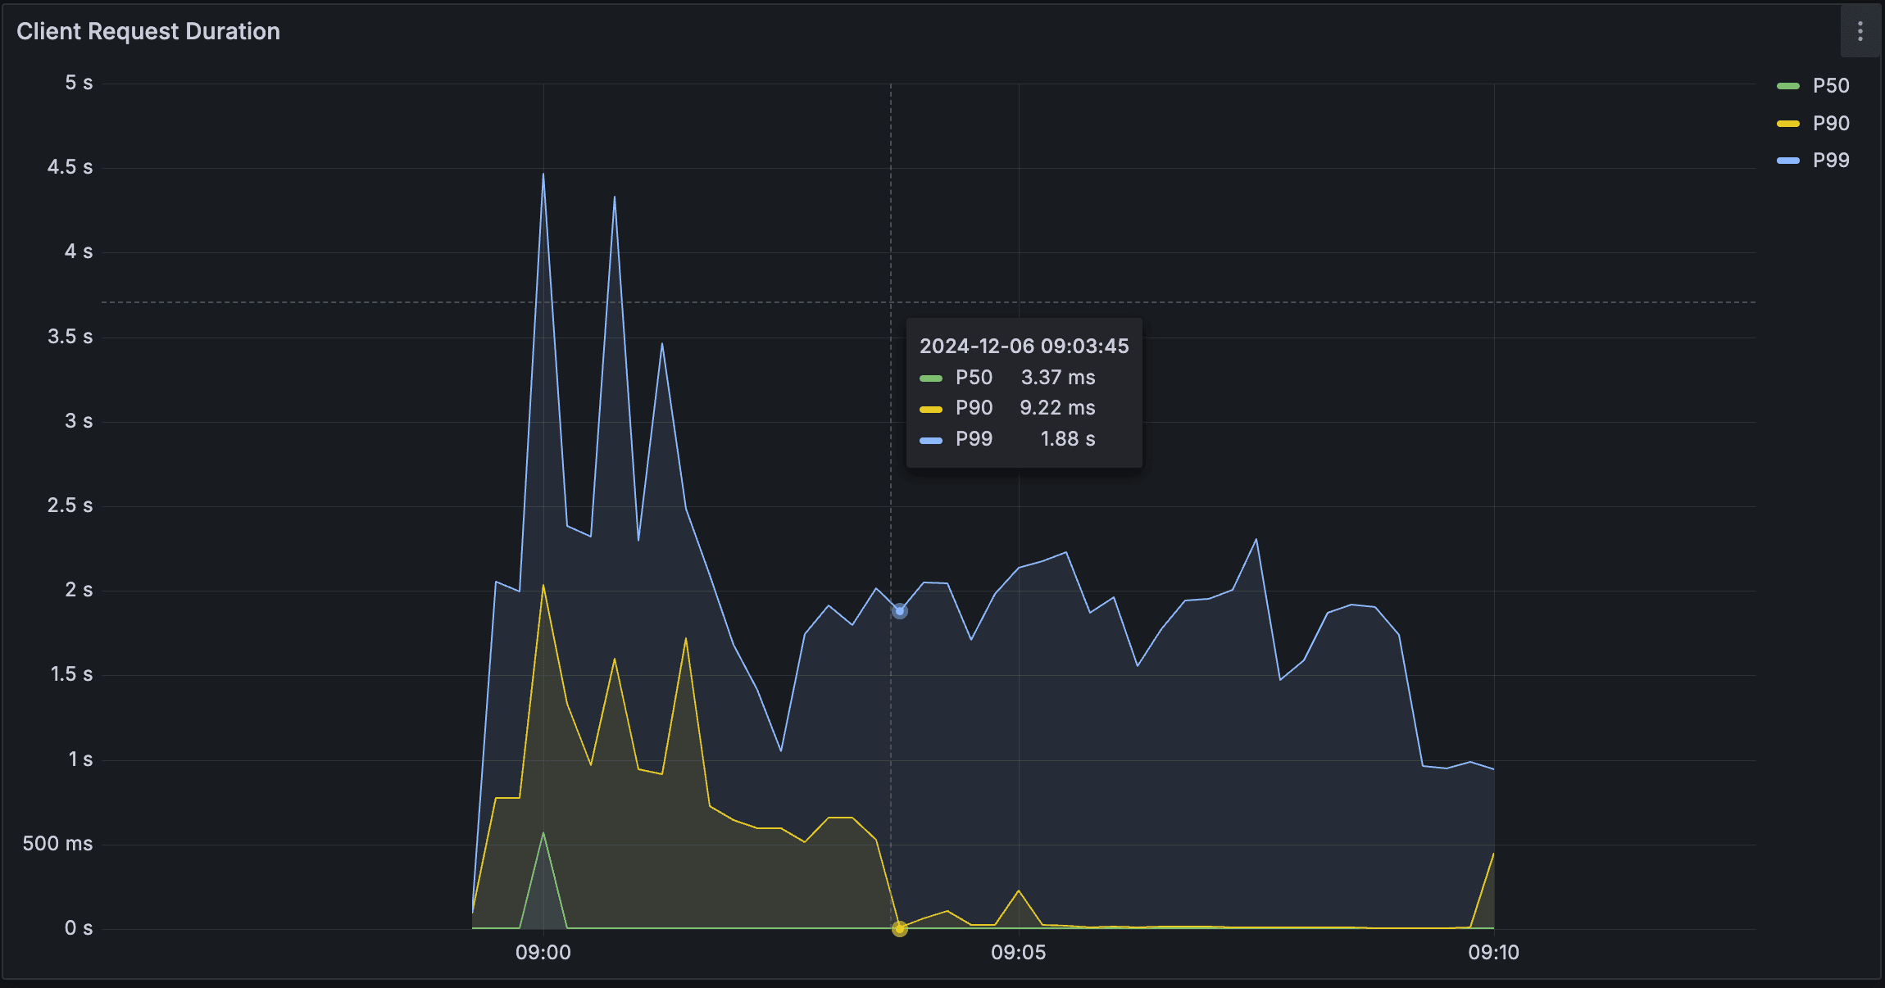
Task: Toggle the P50 series visibility in legend
Action: click(1829, 85)
